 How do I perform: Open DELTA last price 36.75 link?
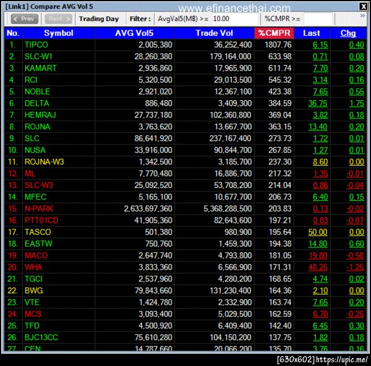318,103
